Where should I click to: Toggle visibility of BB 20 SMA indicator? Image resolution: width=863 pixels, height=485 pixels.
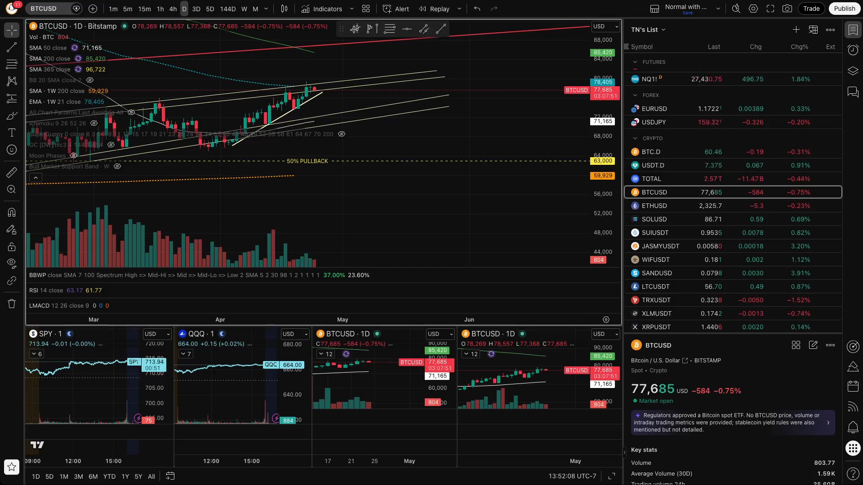[90, 80]
